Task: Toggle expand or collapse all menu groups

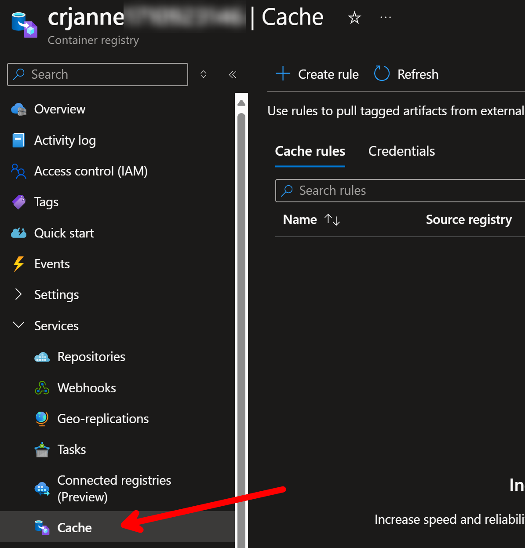Action: 203,74
